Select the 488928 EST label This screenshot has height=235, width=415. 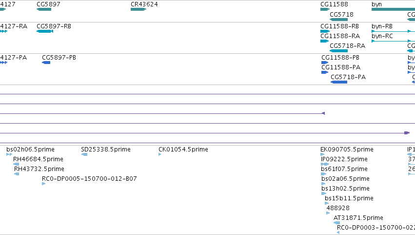(338, 208)
